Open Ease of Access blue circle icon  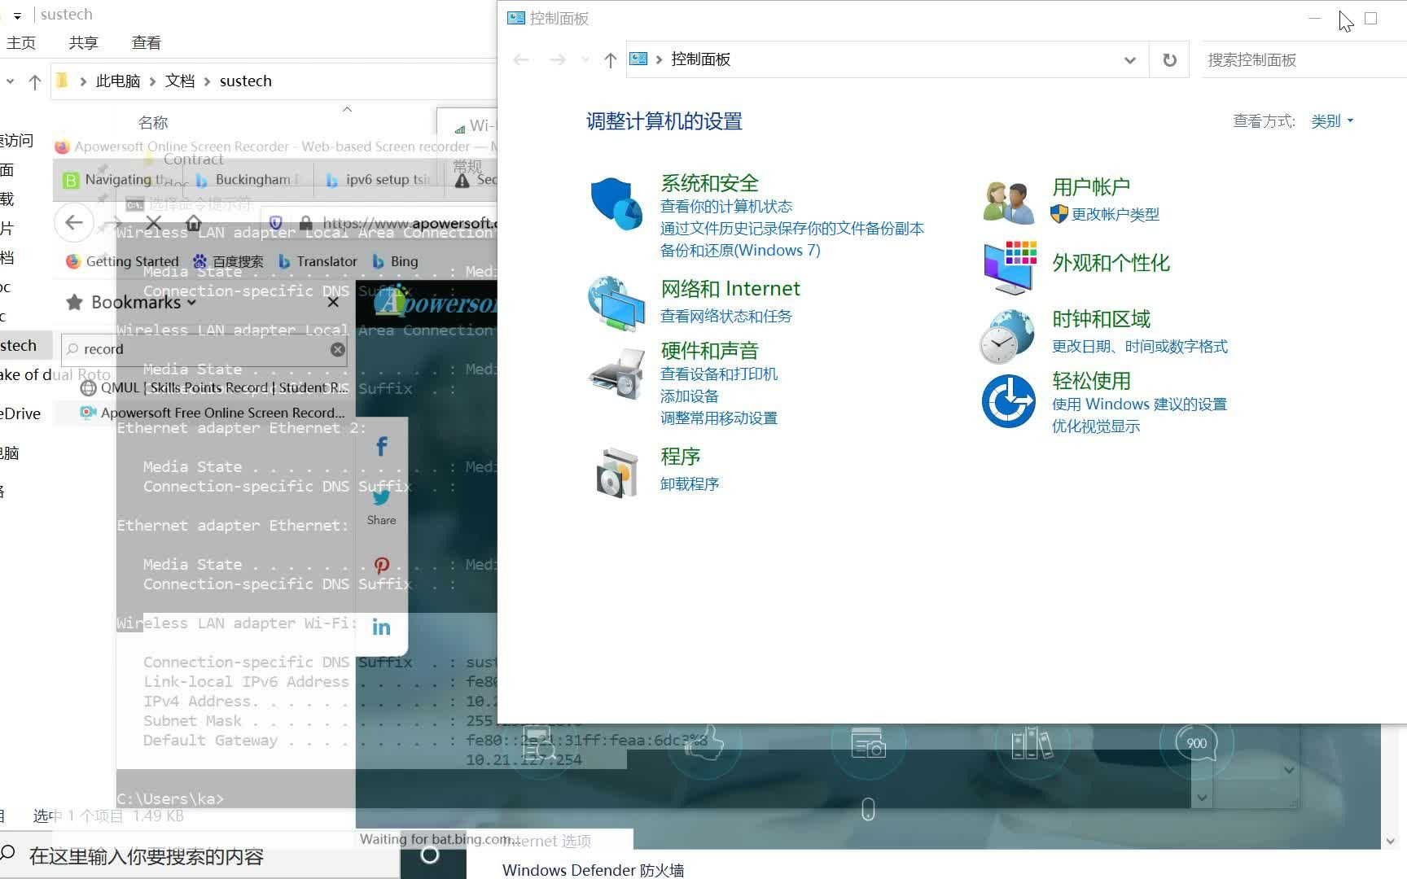tap(1008, 400)
